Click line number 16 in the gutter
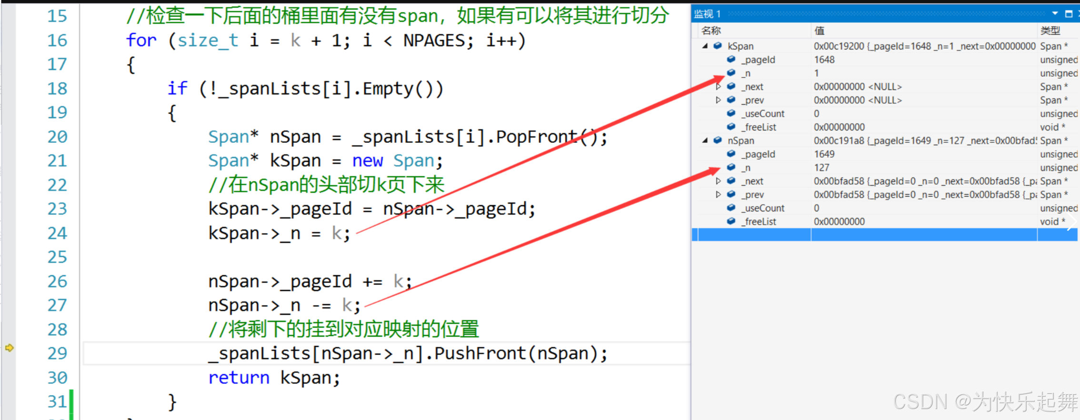This screenshot has width=1080, height=420. [x=57, y=40]
